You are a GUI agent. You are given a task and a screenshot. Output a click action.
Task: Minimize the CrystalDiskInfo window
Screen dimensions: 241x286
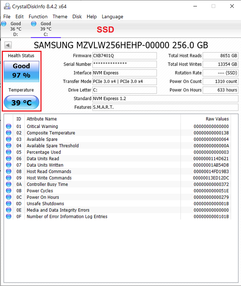click(195, 6)
